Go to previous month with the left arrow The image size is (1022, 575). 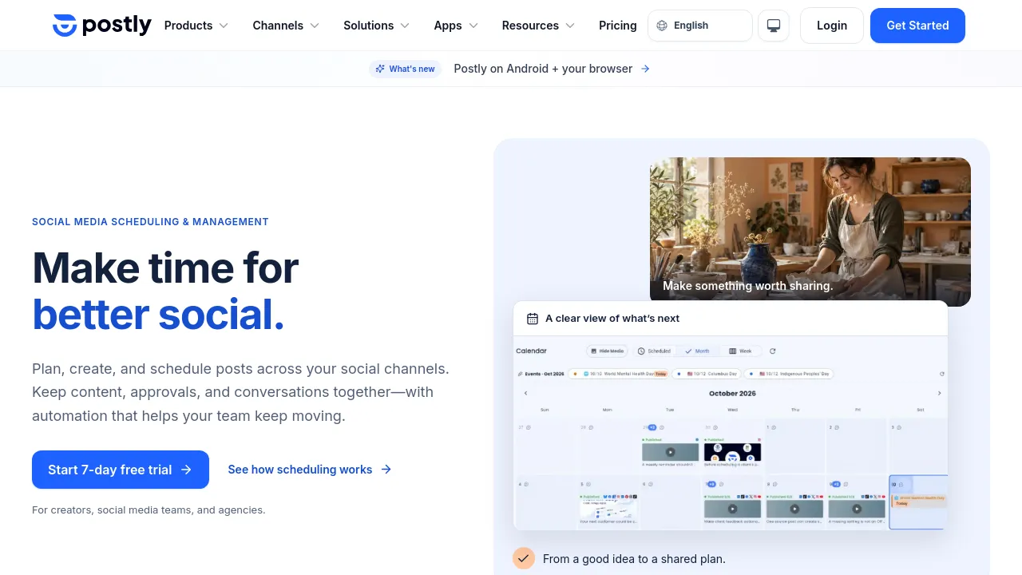pyautogui.click(x=525, y=394)
